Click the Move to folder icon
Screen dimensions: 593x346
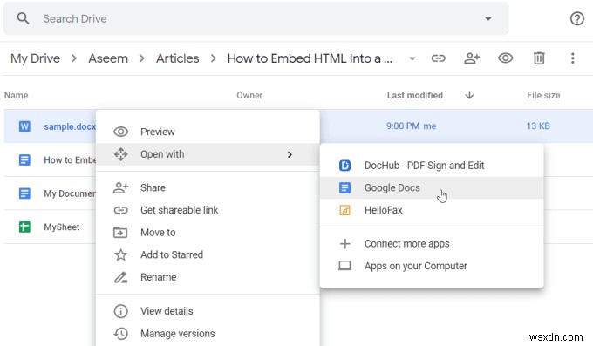click(120, 232)
